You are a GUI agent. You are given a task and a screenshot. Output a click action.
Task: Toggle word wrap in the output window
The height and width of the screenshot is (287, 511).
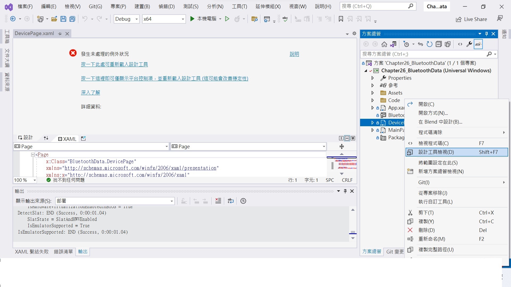[230, 201]
